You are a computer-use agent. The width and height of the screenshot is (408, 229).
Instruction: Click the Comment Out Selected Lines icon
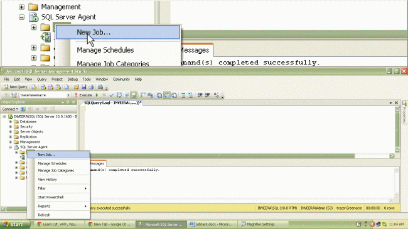coord(183,95)
